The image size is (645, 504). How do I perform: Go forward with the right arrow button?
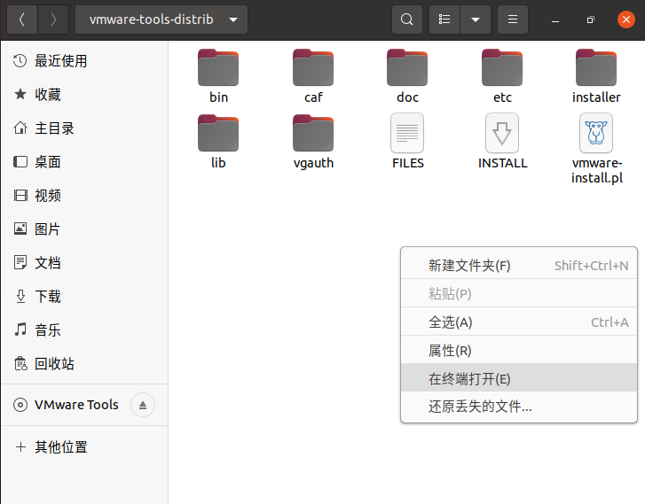(53, 19)
